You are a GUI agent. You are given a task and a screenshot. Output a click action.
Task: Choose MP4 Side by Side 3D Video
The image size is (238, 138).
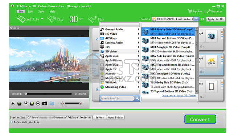(168, 31)
